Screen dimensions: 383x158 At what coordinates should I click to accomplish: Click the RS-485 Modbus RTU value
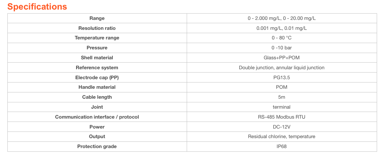pos(282,117)
